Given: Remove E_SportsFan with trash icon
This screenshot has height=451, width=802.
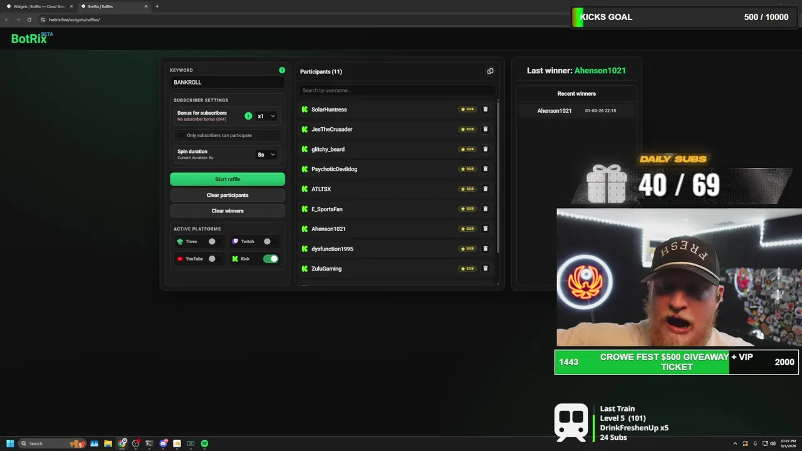Looking at the screenshot, I should tap(485, 209).
